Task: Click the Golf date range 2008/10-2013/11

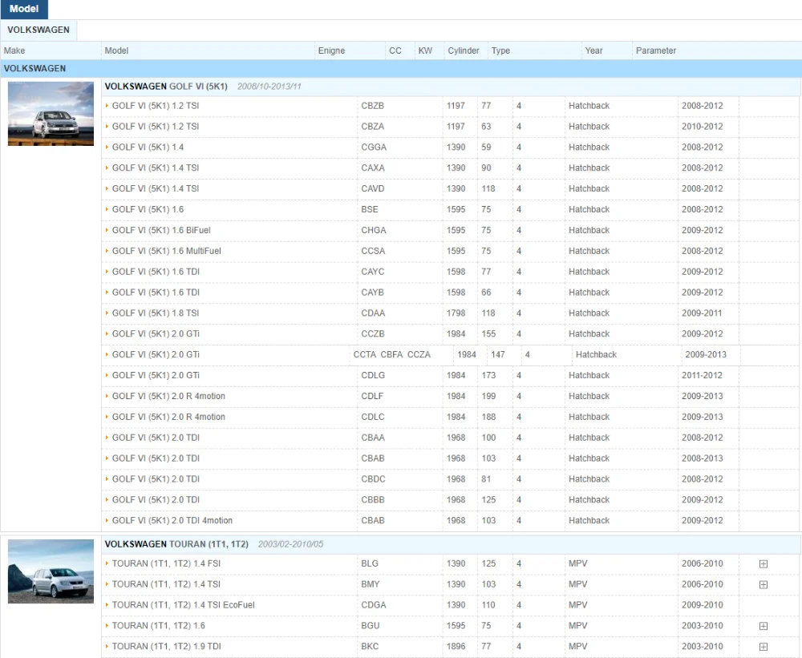Action: 269,87
